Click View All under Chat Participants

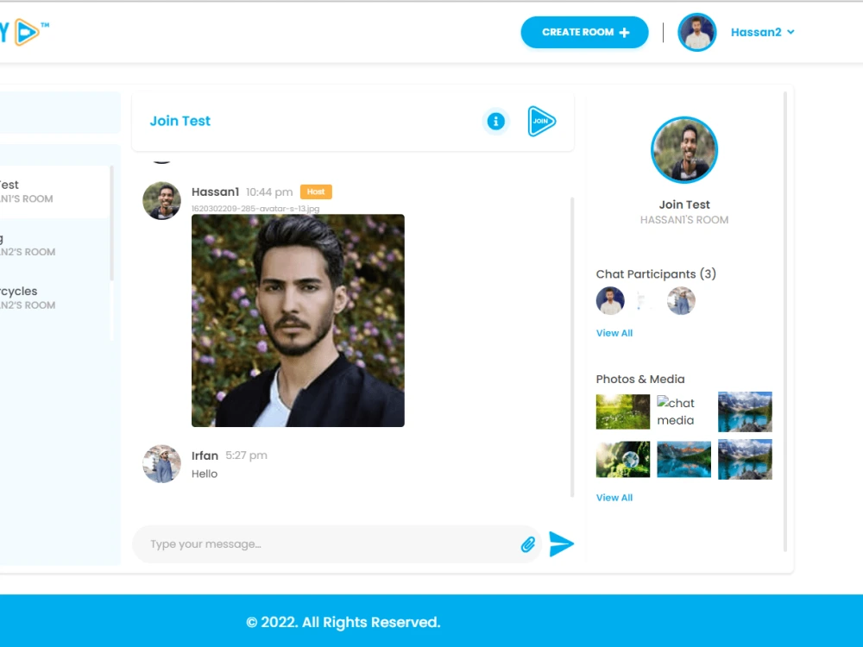point(614,333)
